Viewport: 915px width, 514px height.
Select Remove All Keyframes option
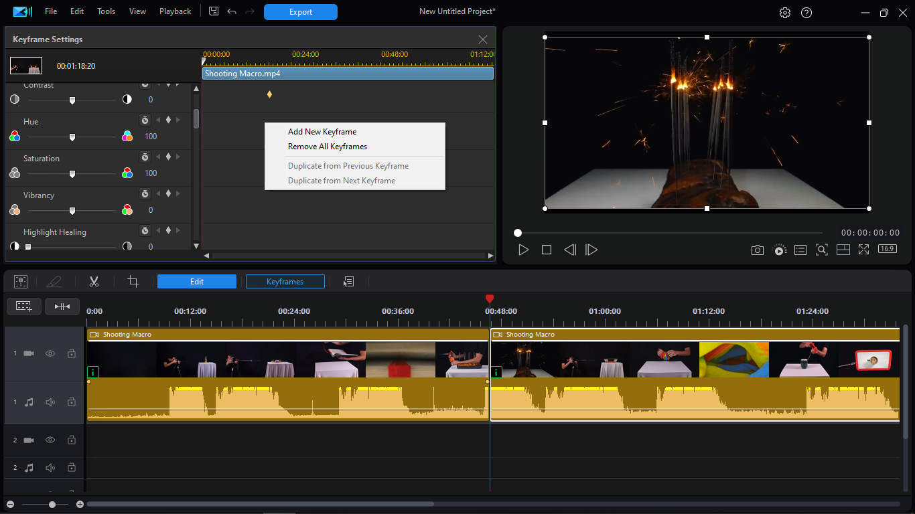[x=328, y=147]
